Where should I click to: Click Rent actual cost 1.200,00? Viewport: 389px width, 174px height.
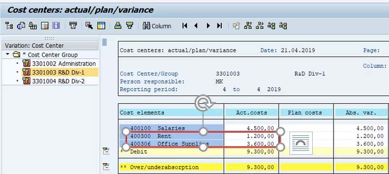click(260, 136)
